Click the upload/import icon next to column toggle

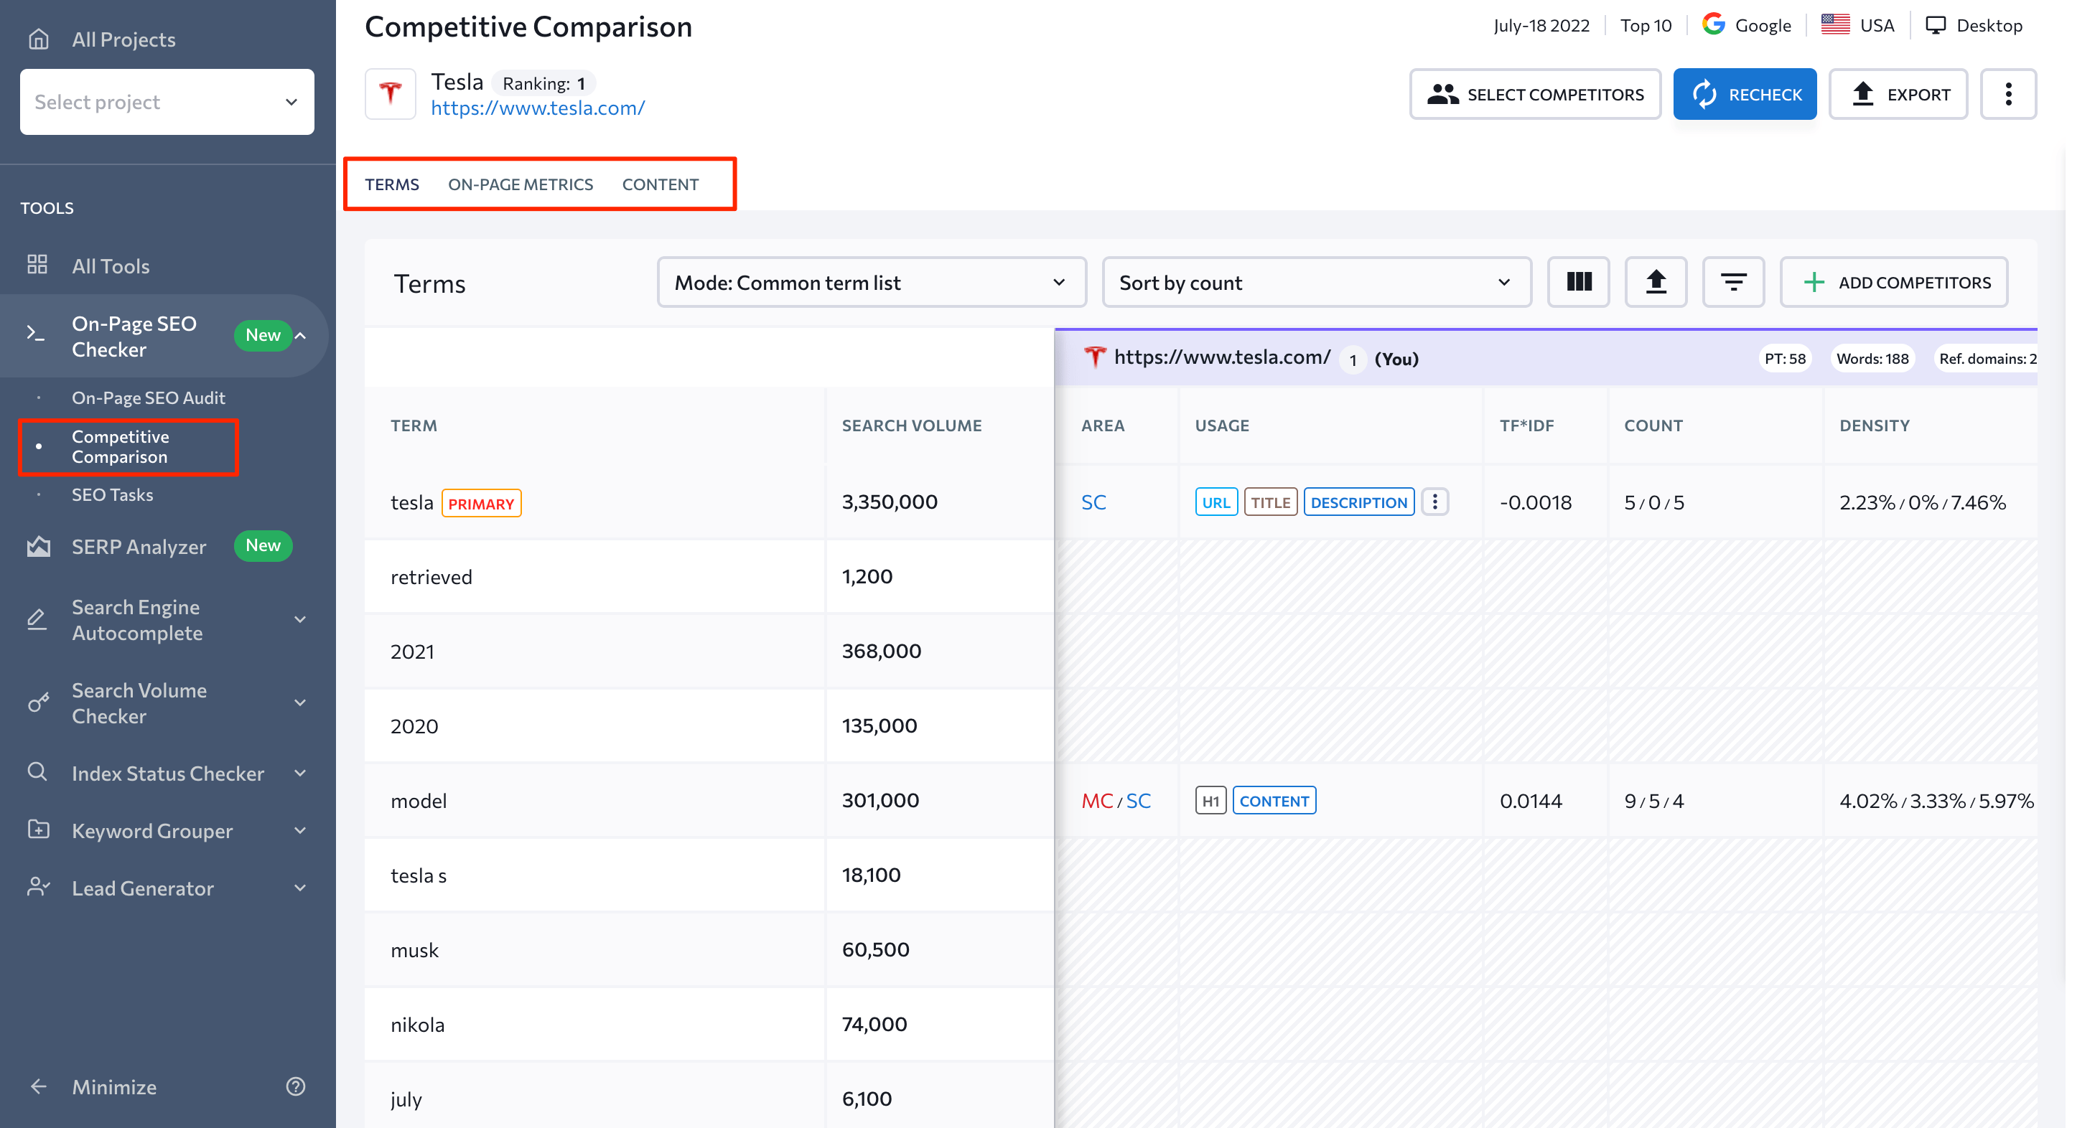coord(1655,282)
